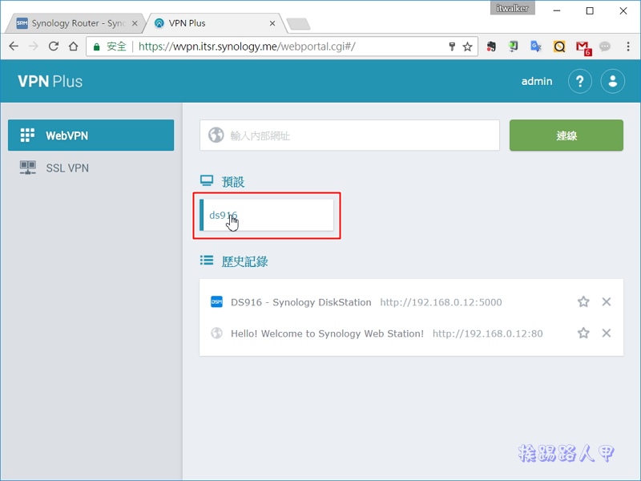
Task: Open a new browser tab
Action: pyautogui.click(x=298, y=24)
